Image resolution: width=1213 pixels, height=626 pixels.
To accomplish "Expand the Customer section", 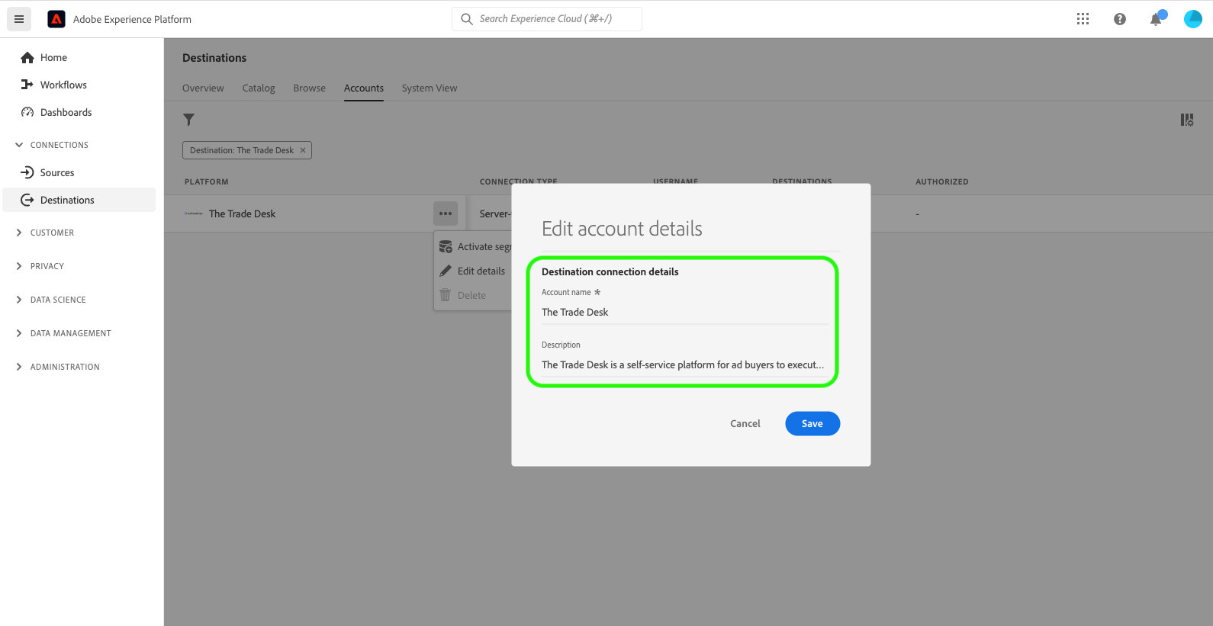I will 19,233.
